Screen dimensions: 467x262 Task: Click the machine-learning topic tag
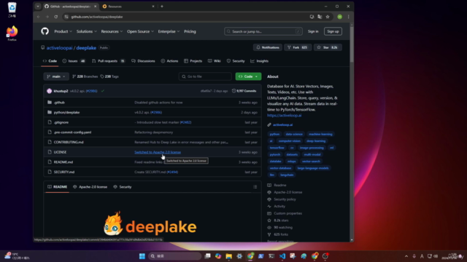coord(320,134)
